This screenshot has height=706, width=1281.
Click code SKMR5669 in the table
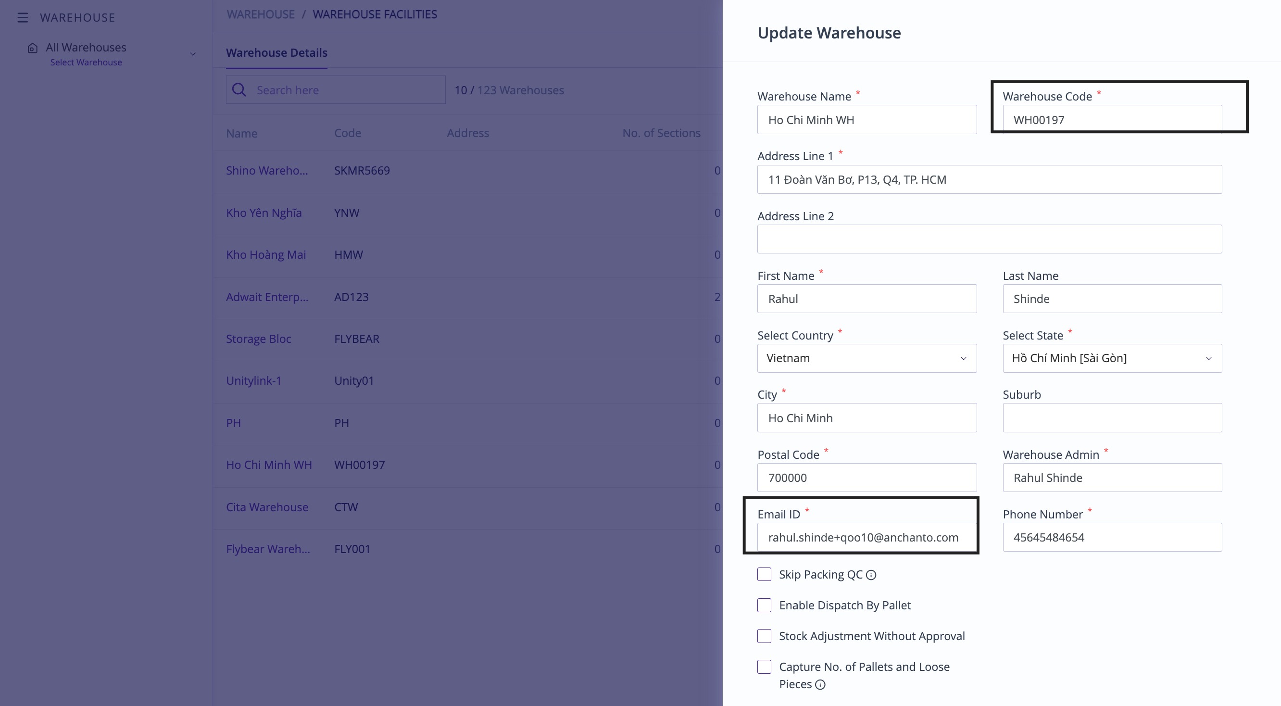point(362,171)
